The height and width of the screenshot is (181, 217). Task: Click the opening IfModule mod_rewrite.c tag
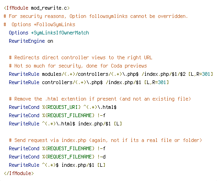pos(37,8)
